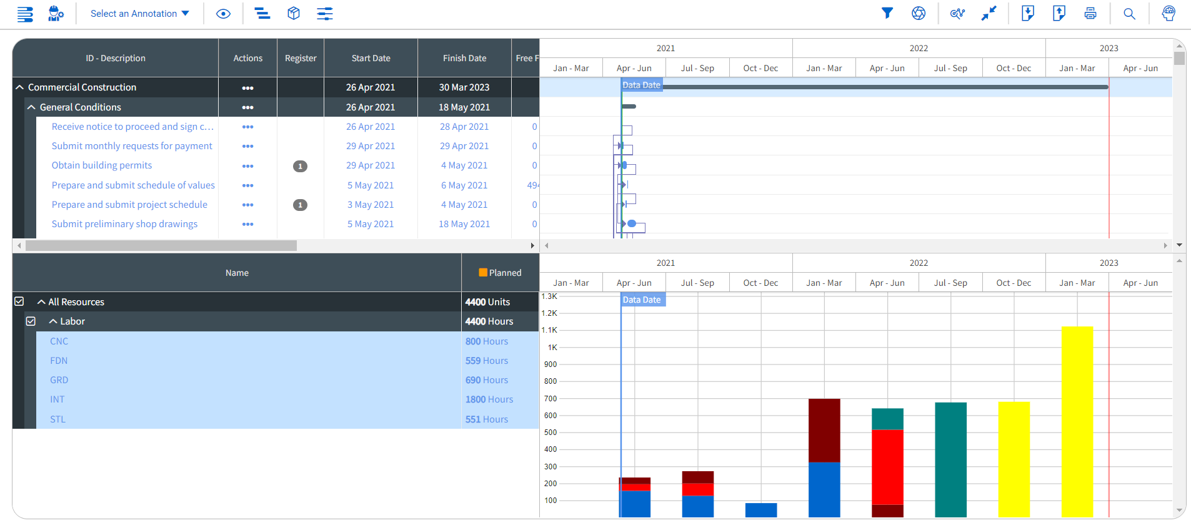Toggle the eye visibility icon
This screenshot has width=1191, height=523.
(x=223, y=13)
